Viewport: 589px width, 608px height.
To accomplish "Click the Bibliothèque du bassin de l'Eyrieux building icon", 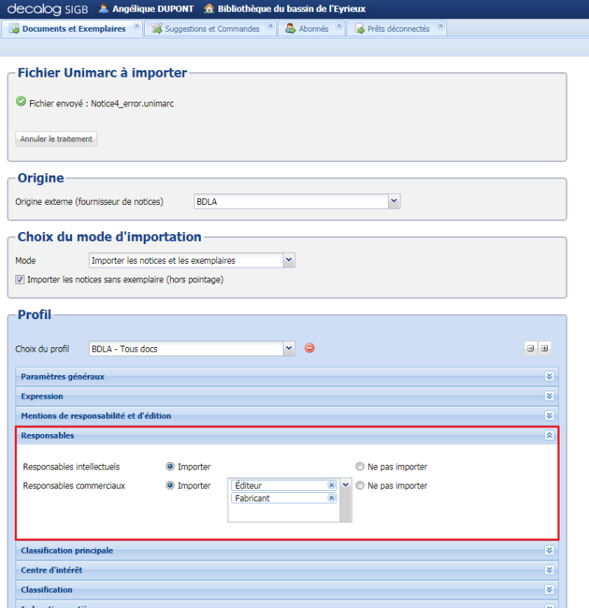I will (208, 10).
